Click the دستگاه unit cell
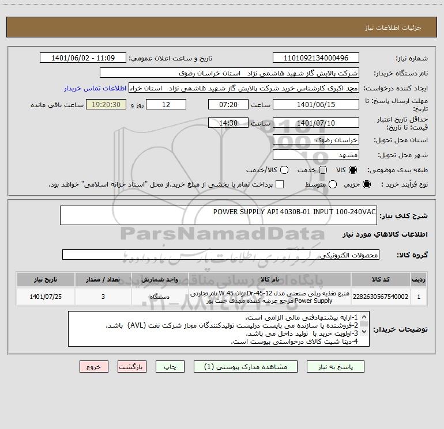This screenshot has width=444, height=429. click(x=160, y=297)
